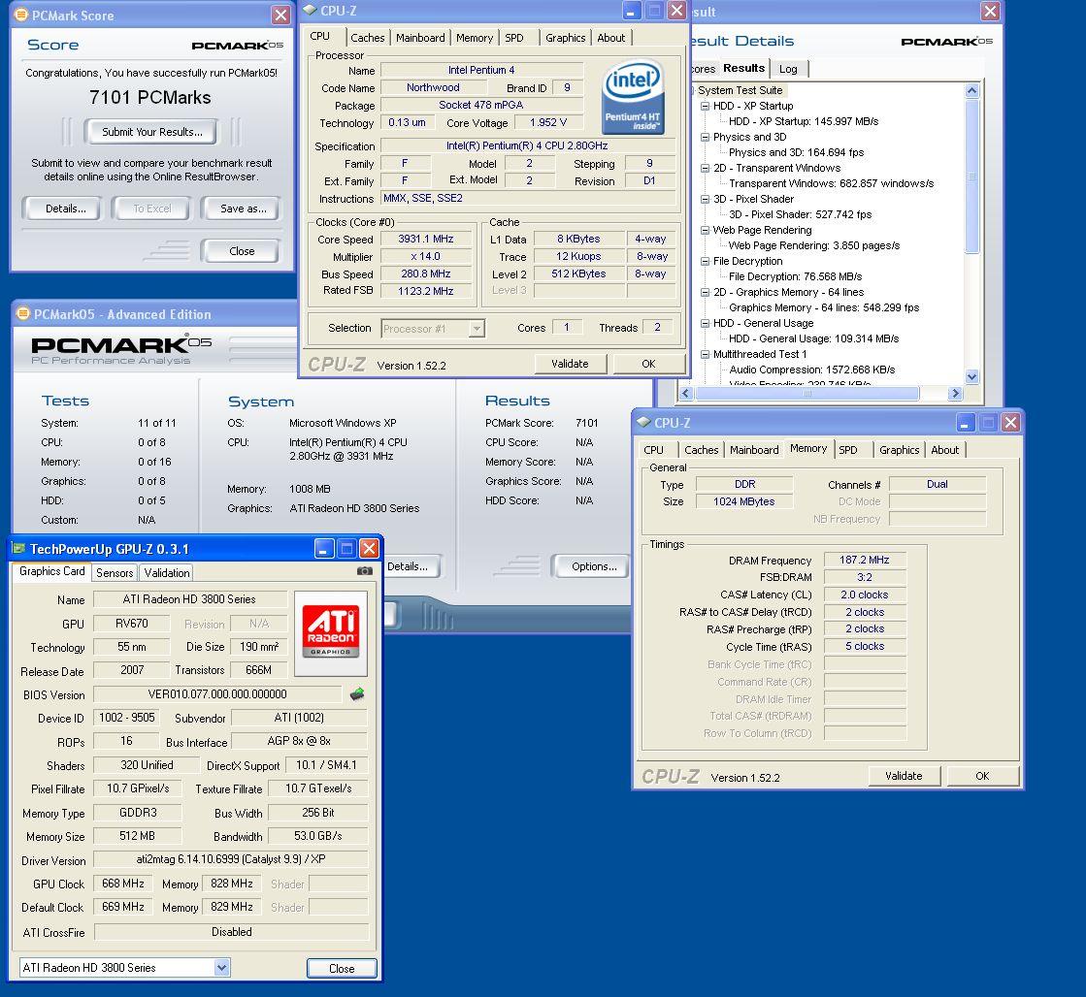Click the Intel Pentium 4 HT logo
Image resolution: width=1086 pixels, height=997 pixels.
coord(633,98)
